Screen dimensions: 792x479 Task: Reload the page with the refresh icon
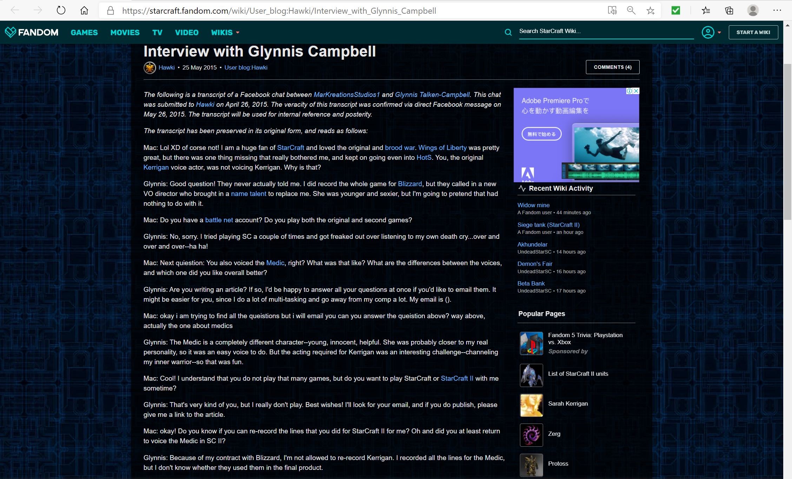[x=61, y=10]
